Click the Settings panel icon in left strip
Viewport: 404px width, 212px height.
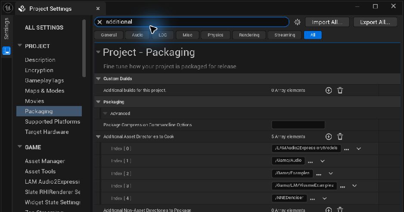pyautogui.click(x=6, y=51)
